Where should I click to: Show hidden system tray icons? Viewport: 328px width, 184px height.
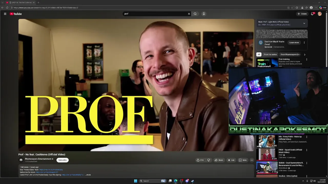pos(303,181)
